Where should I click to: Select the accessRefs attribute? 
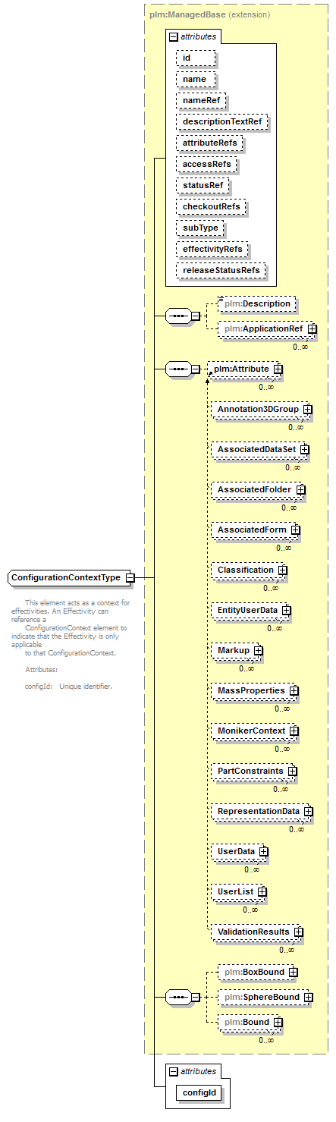tap(207, 164)
